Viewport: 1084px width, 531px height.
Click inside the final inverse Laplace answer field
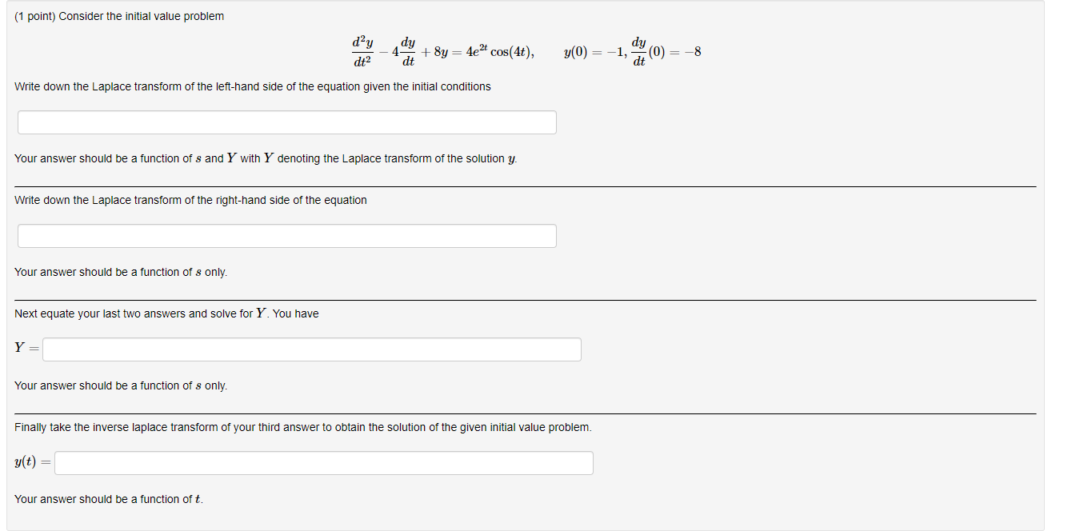click(324, 462)
